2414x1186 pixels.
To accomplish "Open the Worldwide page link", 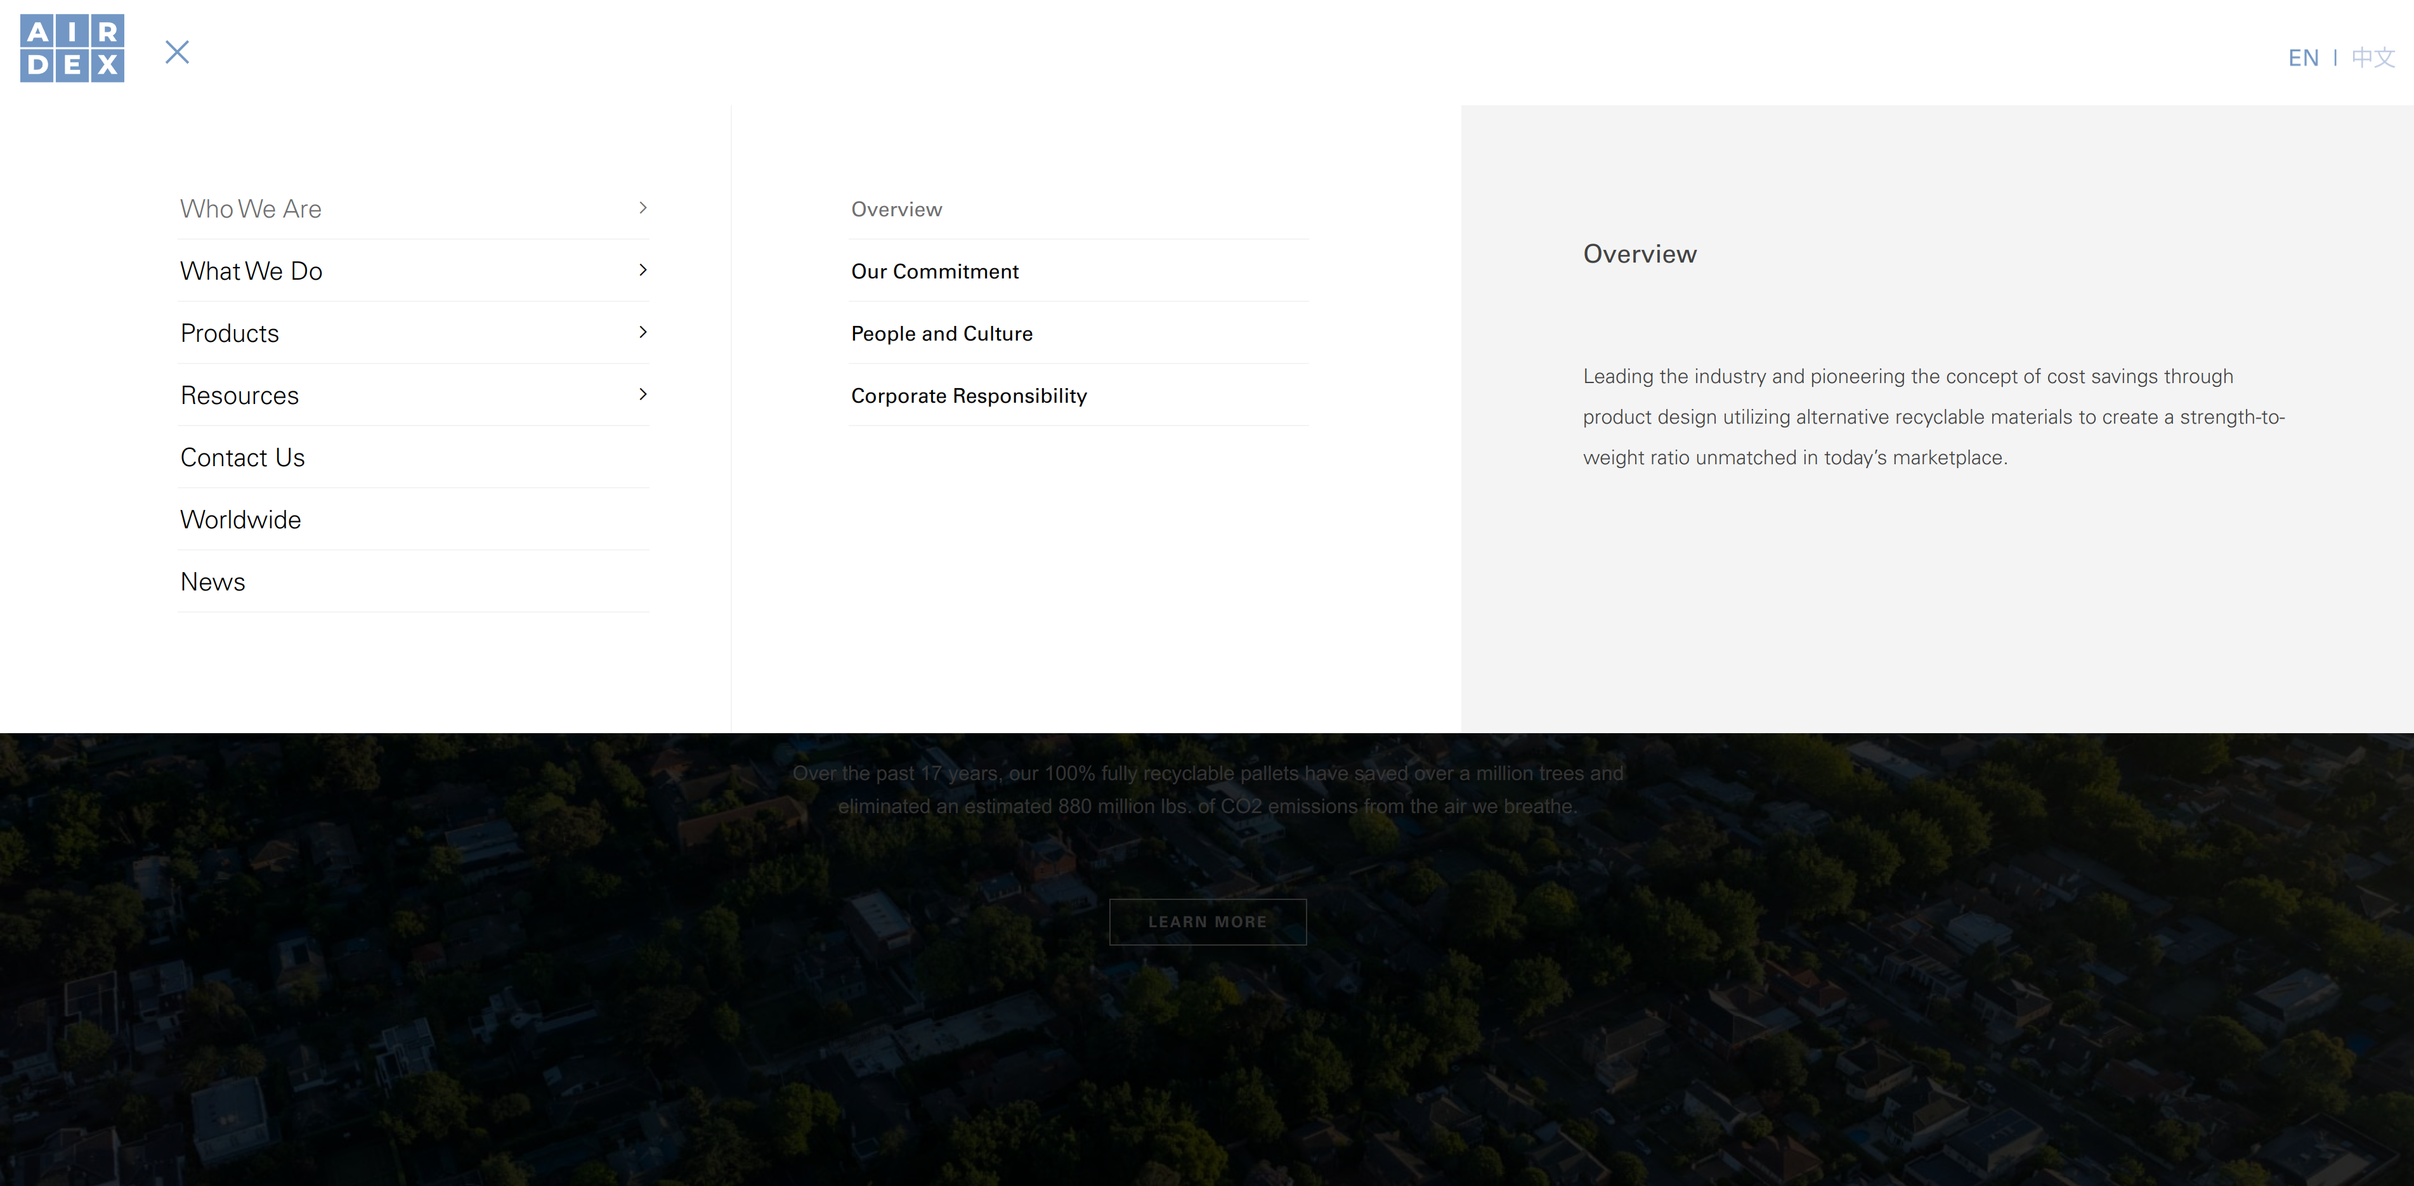I will pyautogui.click(x=241, y=520).
